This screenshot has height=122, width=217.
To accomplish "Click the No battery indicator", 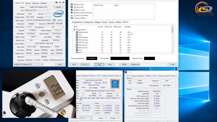I will pos(92,58).
